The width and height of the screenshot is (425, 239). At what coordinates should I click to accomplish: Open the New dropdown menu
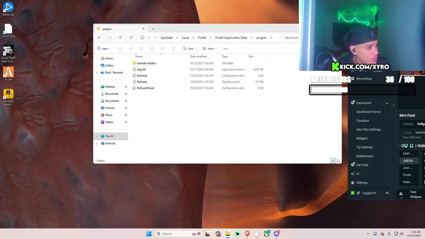click(x=104, y=48)
